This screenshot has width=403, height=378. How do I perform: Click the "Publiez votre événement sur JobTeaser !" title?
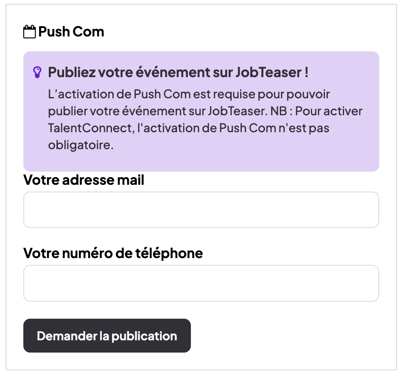[x=178, y=72]
